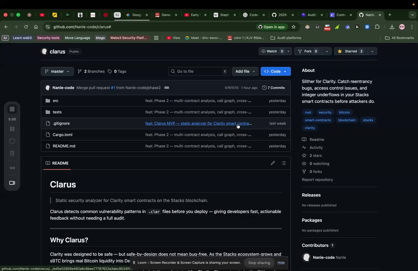Click the Watch button
The width and height of the screenshot is (418, 271).
272,52
